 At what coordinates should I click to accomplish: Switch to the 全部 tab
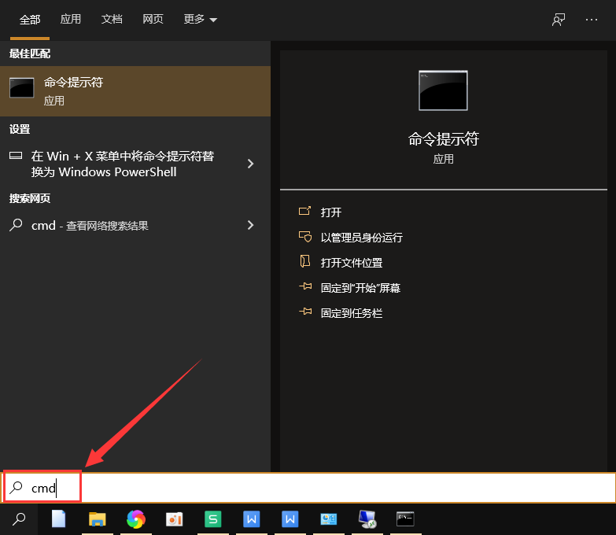(x=30, y=19)
